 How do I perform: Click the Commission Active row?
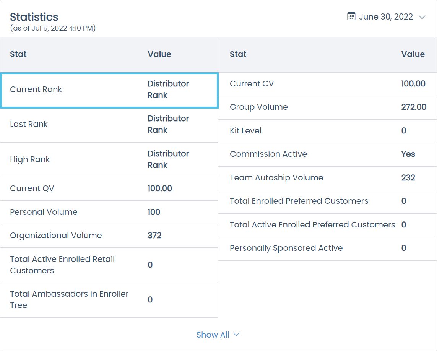click(327, 154)
